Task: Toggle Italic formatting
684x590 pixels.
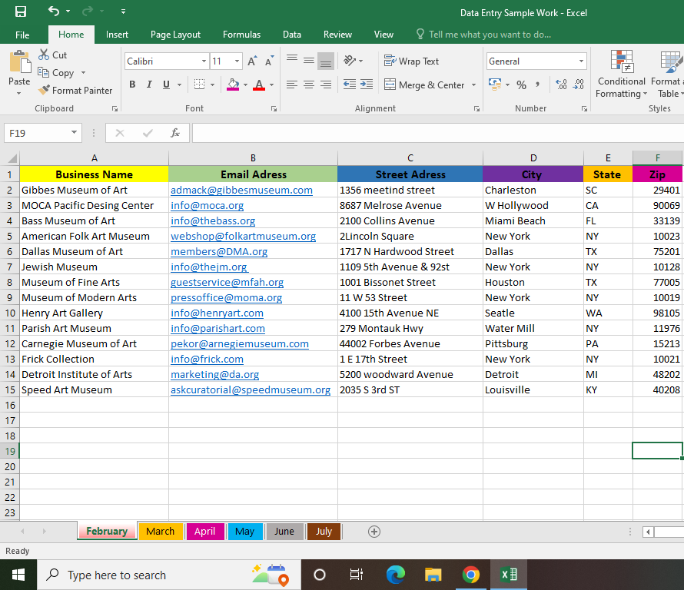Action: (149, 85)
